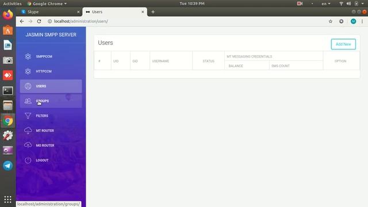Show applications grid icon

click(x=7, y=200)
